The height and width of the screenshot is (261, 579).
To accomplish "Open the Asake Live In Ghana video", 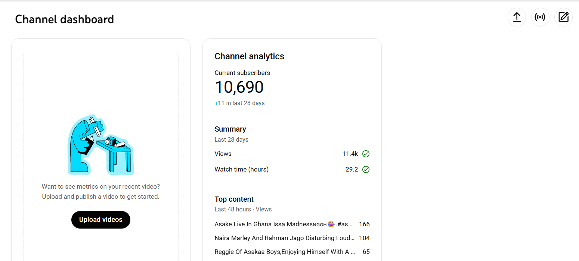I will (x=283, y=224).
